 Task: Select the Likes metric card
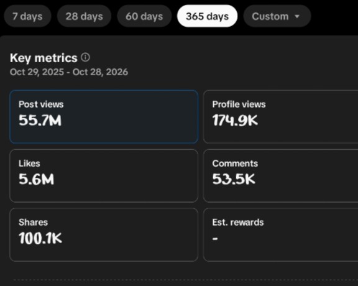pos(104,176)
